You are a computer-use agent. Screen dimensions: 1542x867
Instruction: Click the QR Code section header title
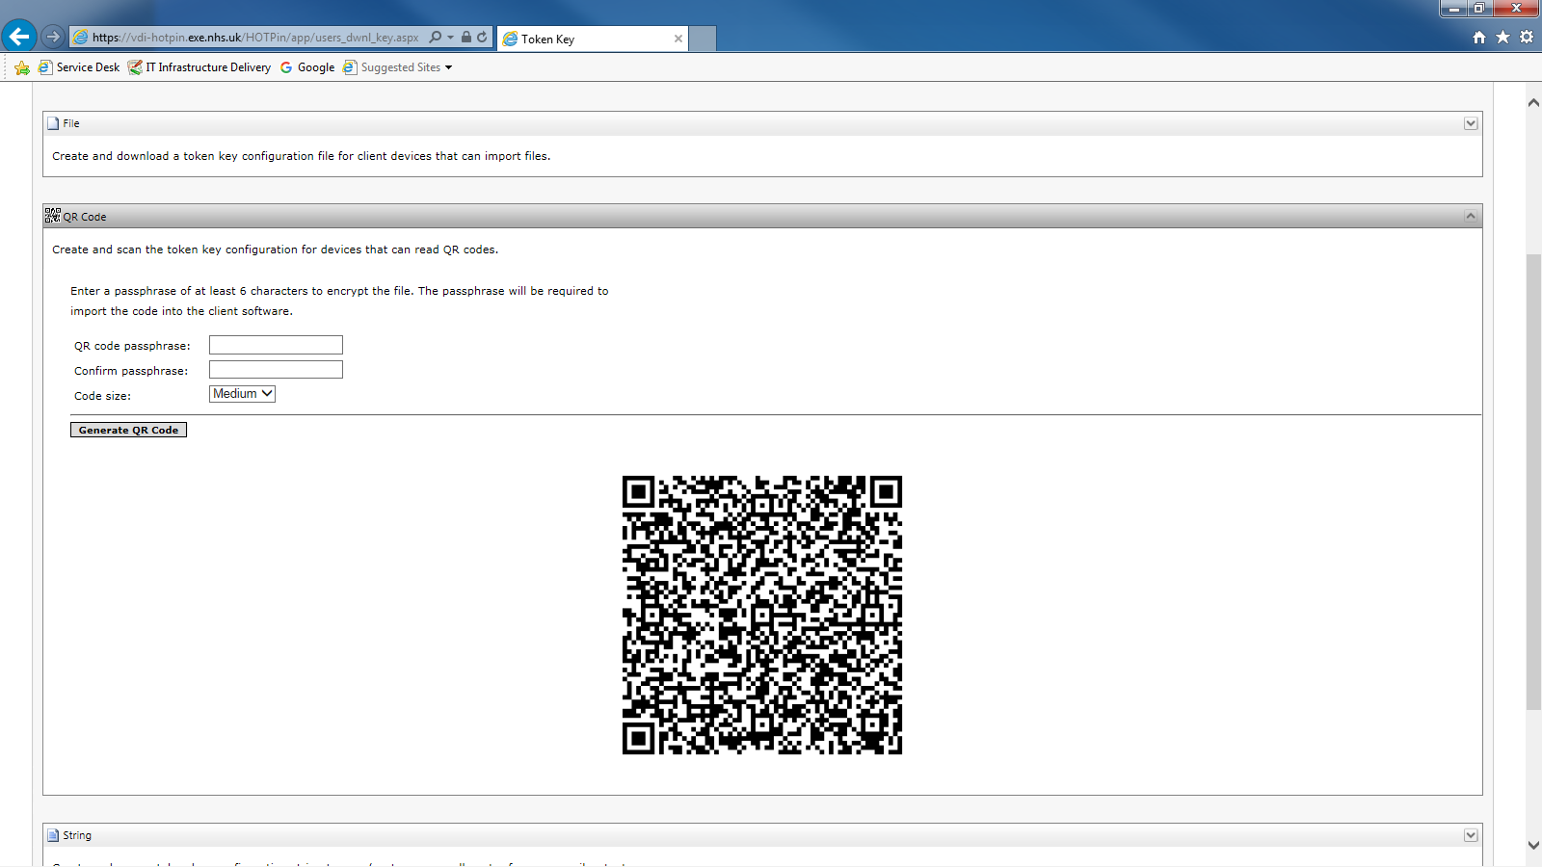click(85, 217)
